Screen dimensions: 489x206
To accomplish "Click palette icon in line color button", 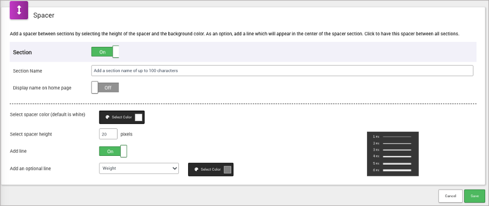I will (196, 170).
